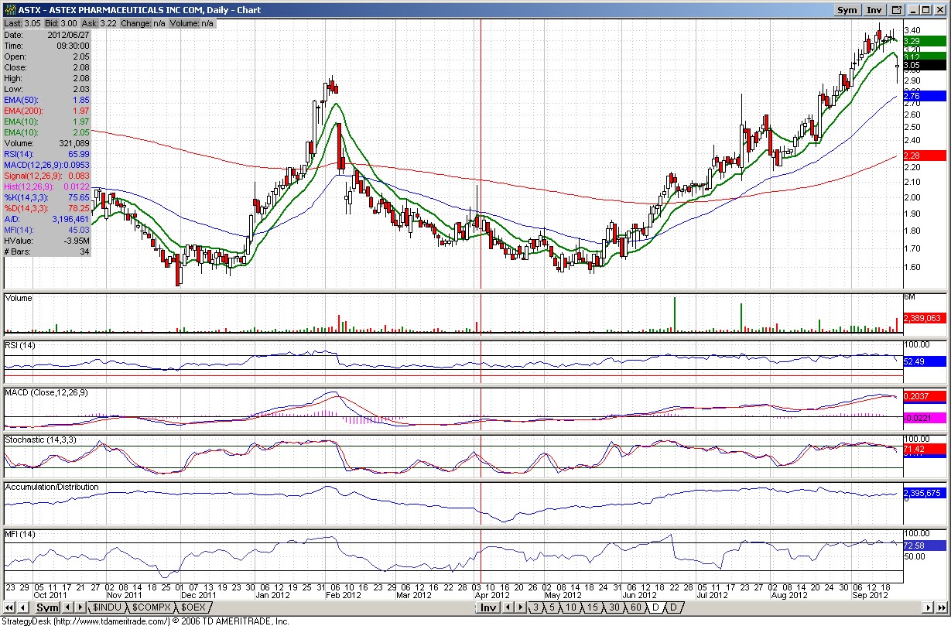Click the red 2.28 EMA(200) price label
Screen dimensions: 951x626
tap(924, 156)
